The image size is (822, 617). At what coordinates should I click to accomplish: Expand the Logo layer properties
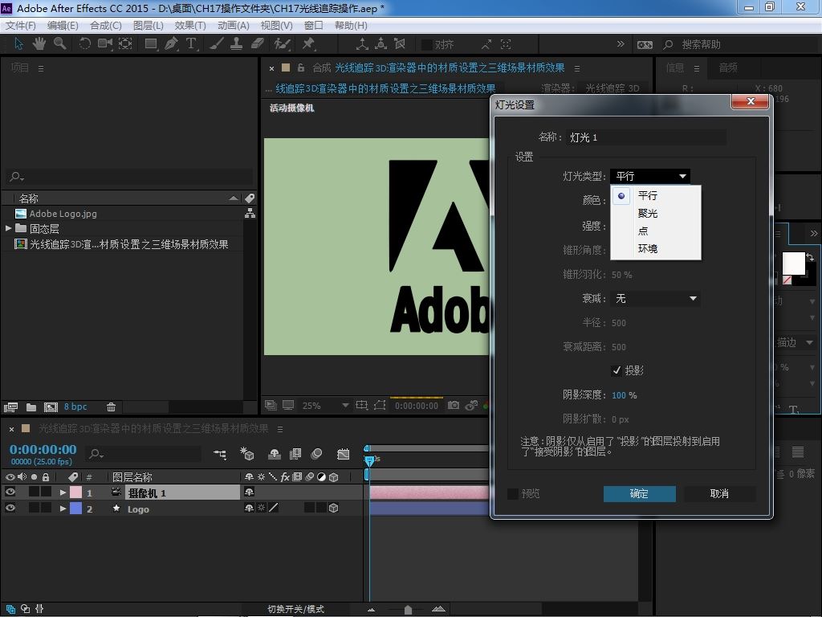[63, 509]
